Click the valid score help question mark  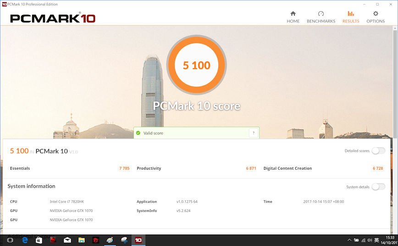(253, 133)
